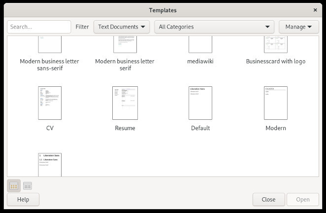Pick the Modern template thumbnail
The height and width of the screenshot is (213, 326).
(x=275, y=103)
